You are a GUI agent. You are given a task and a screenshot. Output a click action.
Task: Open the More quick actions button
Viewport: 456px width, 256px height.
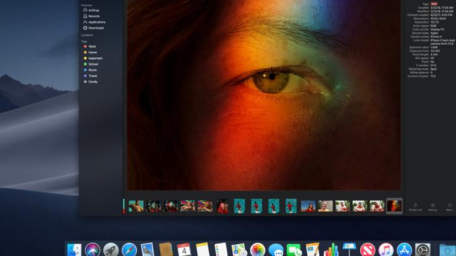pyautogui.click(x=449, y=207)
